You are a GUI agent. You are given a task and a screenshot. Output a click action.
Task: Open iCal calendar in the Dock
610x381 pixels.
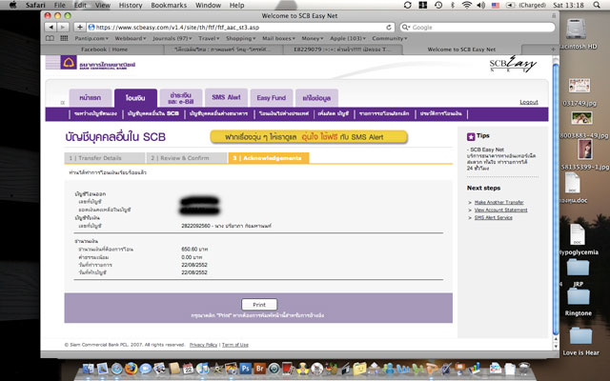click(x=189, y=368)
